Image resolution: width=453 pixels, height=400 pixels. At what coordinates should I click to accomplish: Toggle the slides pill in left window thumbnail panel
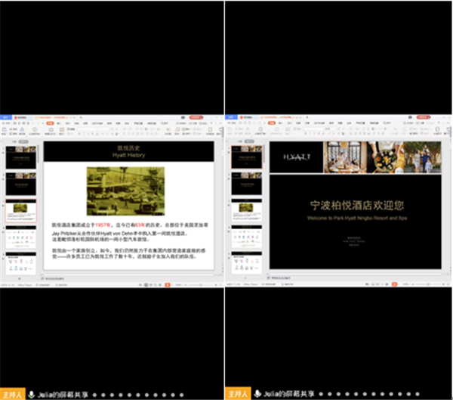tap(23, 141)
